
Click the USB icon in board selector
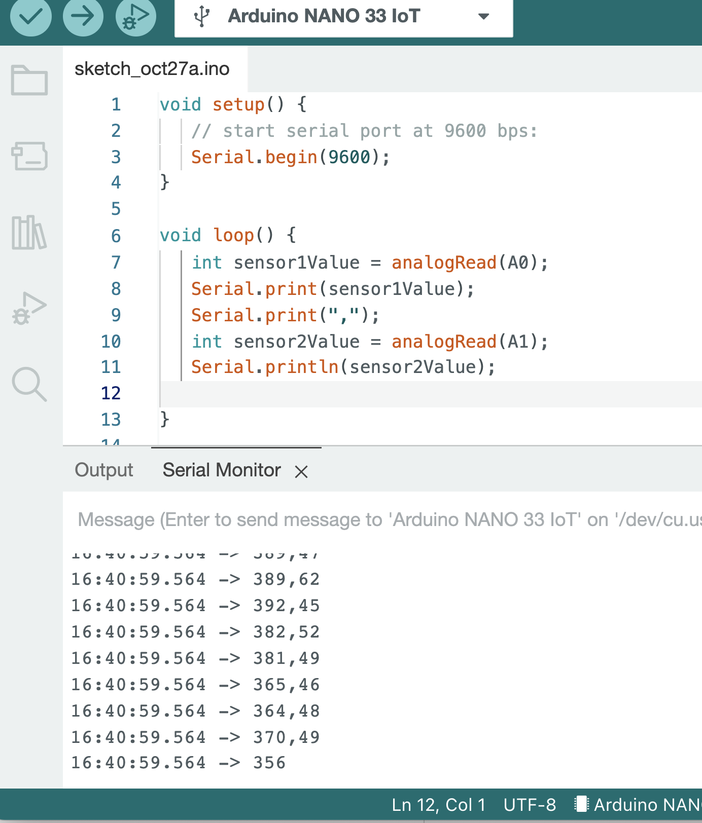(202, 16)
